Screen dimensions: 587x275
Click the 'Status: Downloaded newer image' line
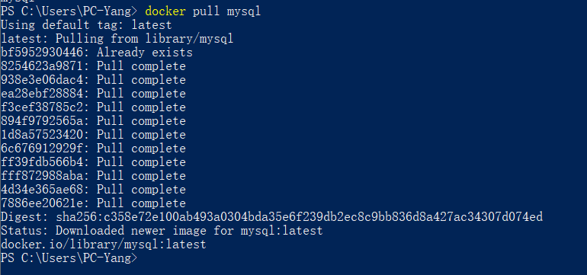tap(162, 231)
